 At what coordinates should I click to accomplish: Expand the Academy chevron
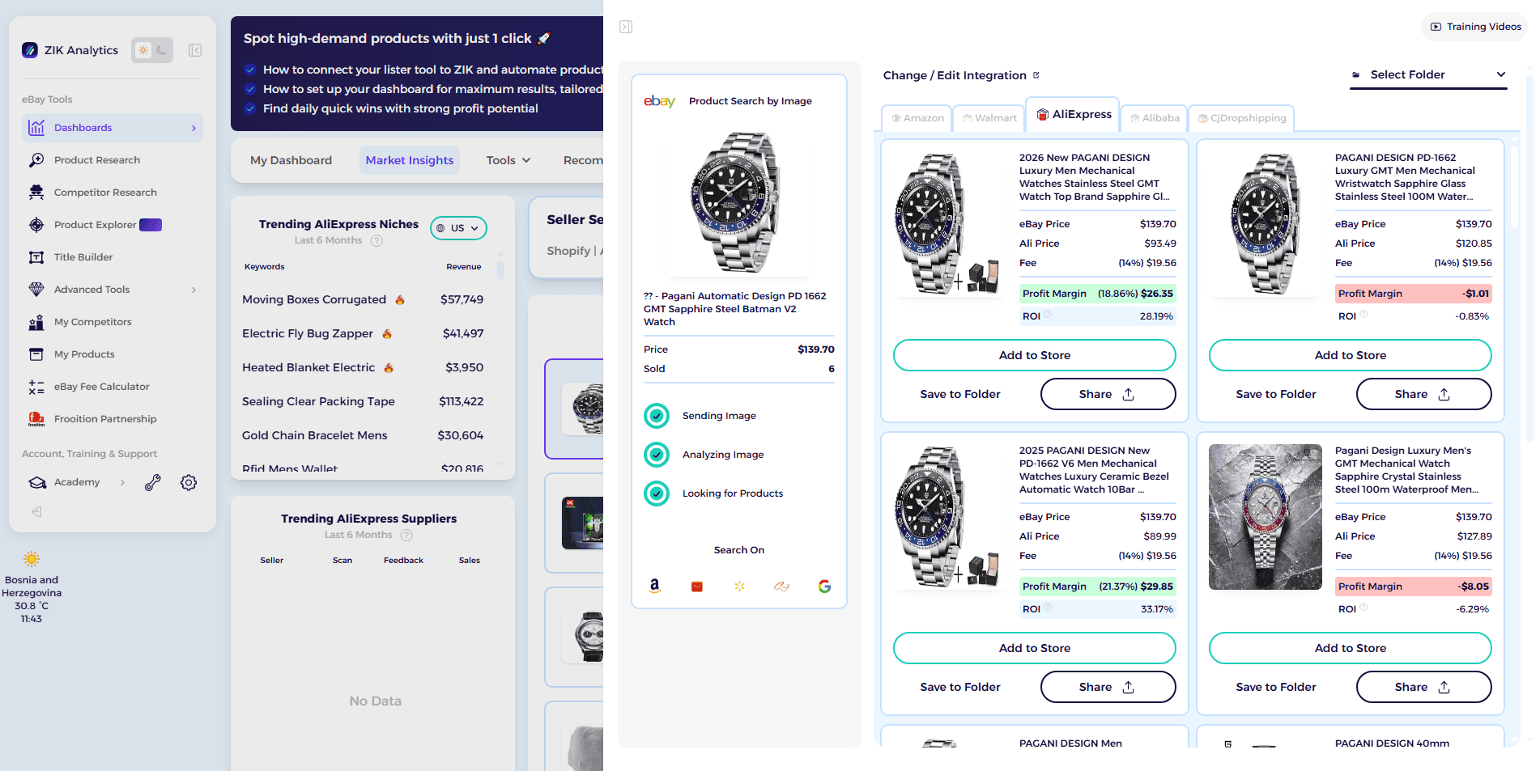tap(122, 482)
